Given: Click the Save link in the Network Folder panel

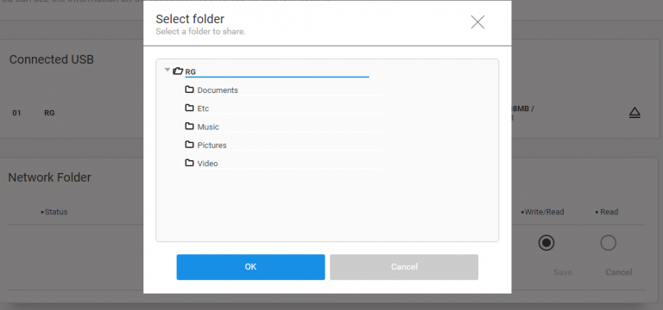Looking at the screenshot, I should [563, 272].
